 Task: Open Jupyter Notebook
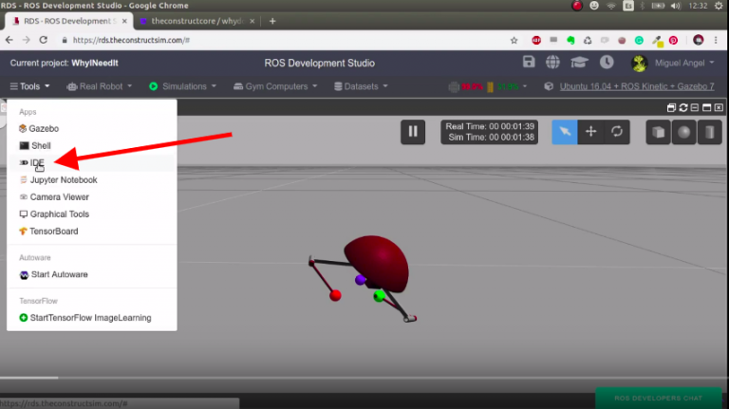pos(58,180)
